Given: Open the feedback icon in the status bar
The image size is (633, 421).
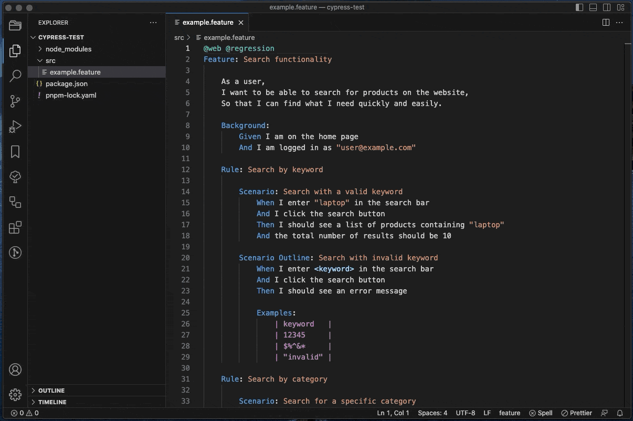Looking at the screenshot, I should pos(605,413).
